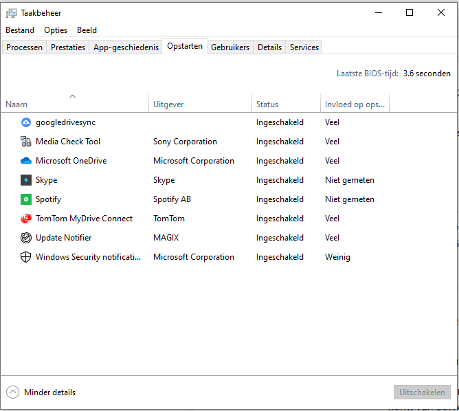Click the Skype app icon

click(26, 180)
